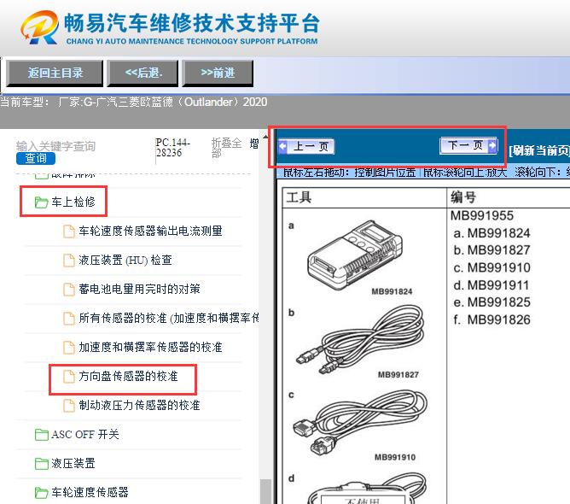Click the MB991824 tool illustration

click(x=357, y=257)
